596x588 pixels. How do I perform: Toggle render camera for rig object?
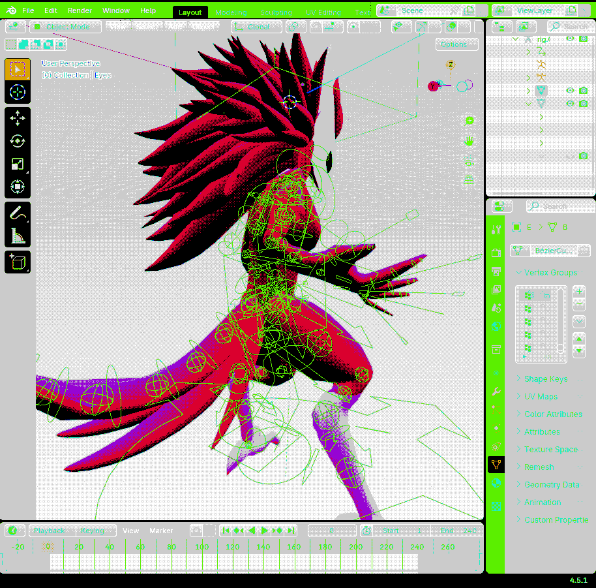click(583, 39)
